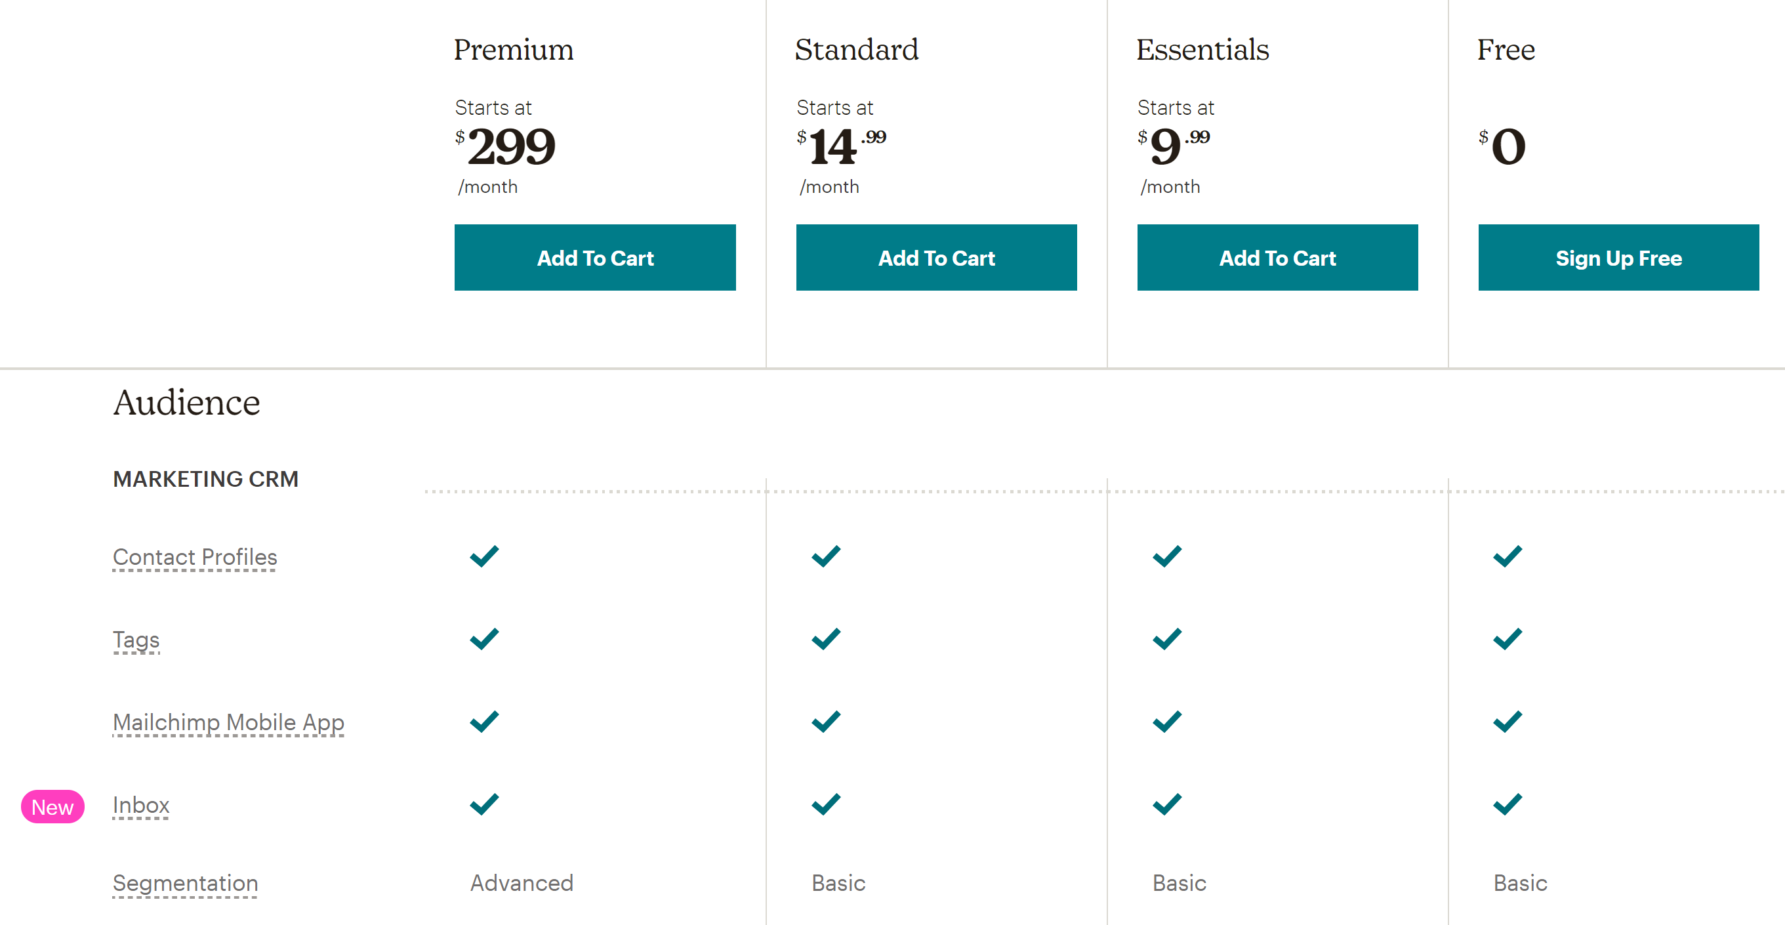Click Free plan checkmark for Contact Profiles
1785x925 pixels.
pos(1508,556)
